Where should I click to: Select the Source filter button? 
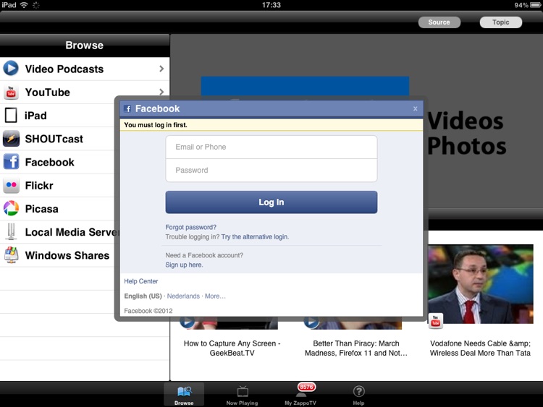click(x=439, y=22)
